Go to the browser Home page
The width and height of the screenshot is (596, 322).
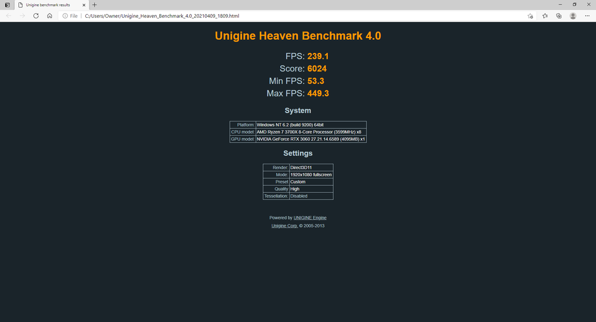(x=49, y=16)
